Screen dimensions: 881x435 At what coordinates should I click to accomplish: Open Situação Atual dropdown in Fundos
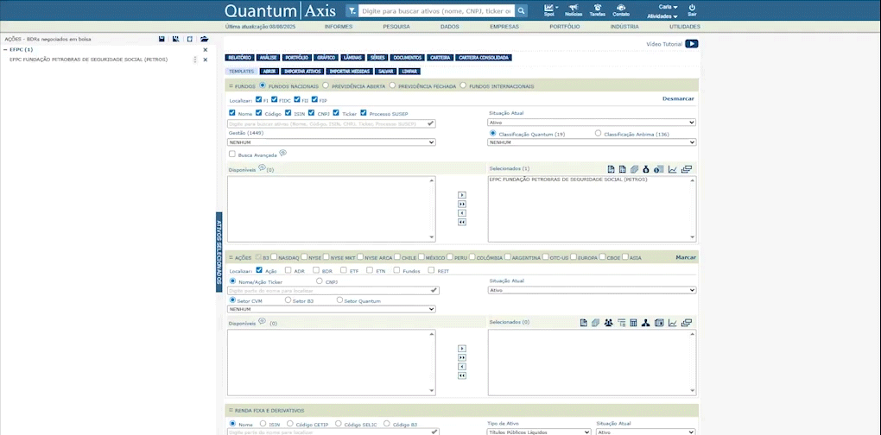click(592, 123)
